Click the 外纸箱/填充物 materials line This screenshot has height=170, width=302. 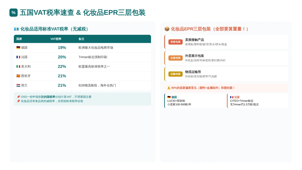tap(201, 76)
